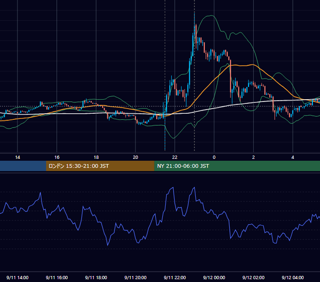Screen dimensions: 320x282
Task: Click the 9/12 04:00 time label
Action: (293, 277)
